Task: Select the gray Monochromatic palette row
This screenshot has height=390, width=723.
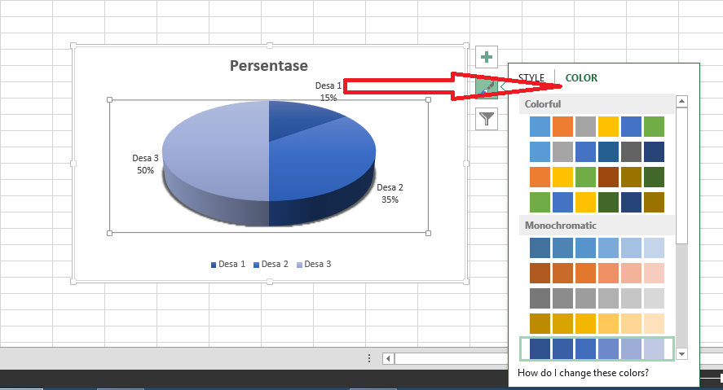Action: point(597,299)
